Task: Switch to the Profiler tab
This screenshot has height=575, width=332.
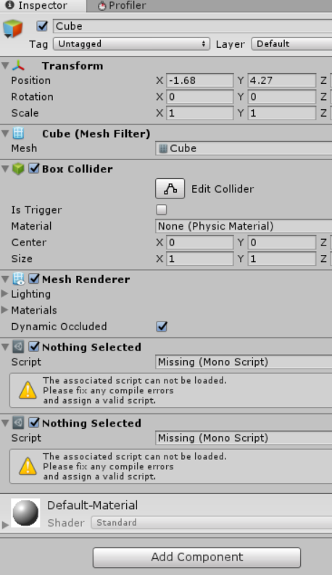Action: (x=122, y=6)
